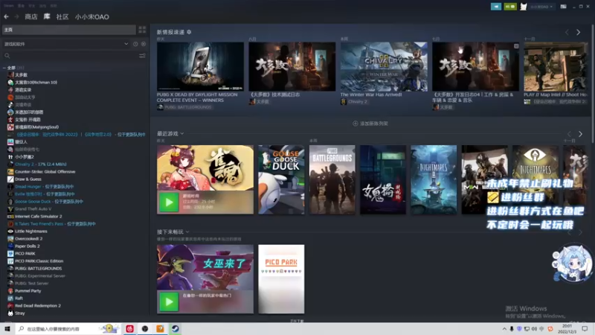Open the 社区 tab
The image size is (595, 335).
(x=62, y=16)
